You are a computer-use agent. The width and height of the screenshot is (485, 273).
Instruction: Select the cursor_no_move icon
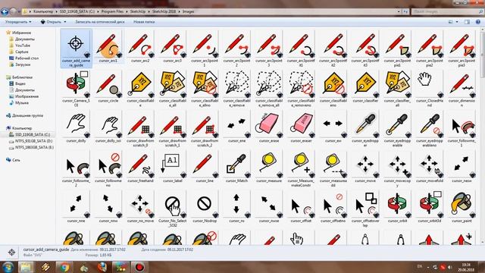coord(140,204)
